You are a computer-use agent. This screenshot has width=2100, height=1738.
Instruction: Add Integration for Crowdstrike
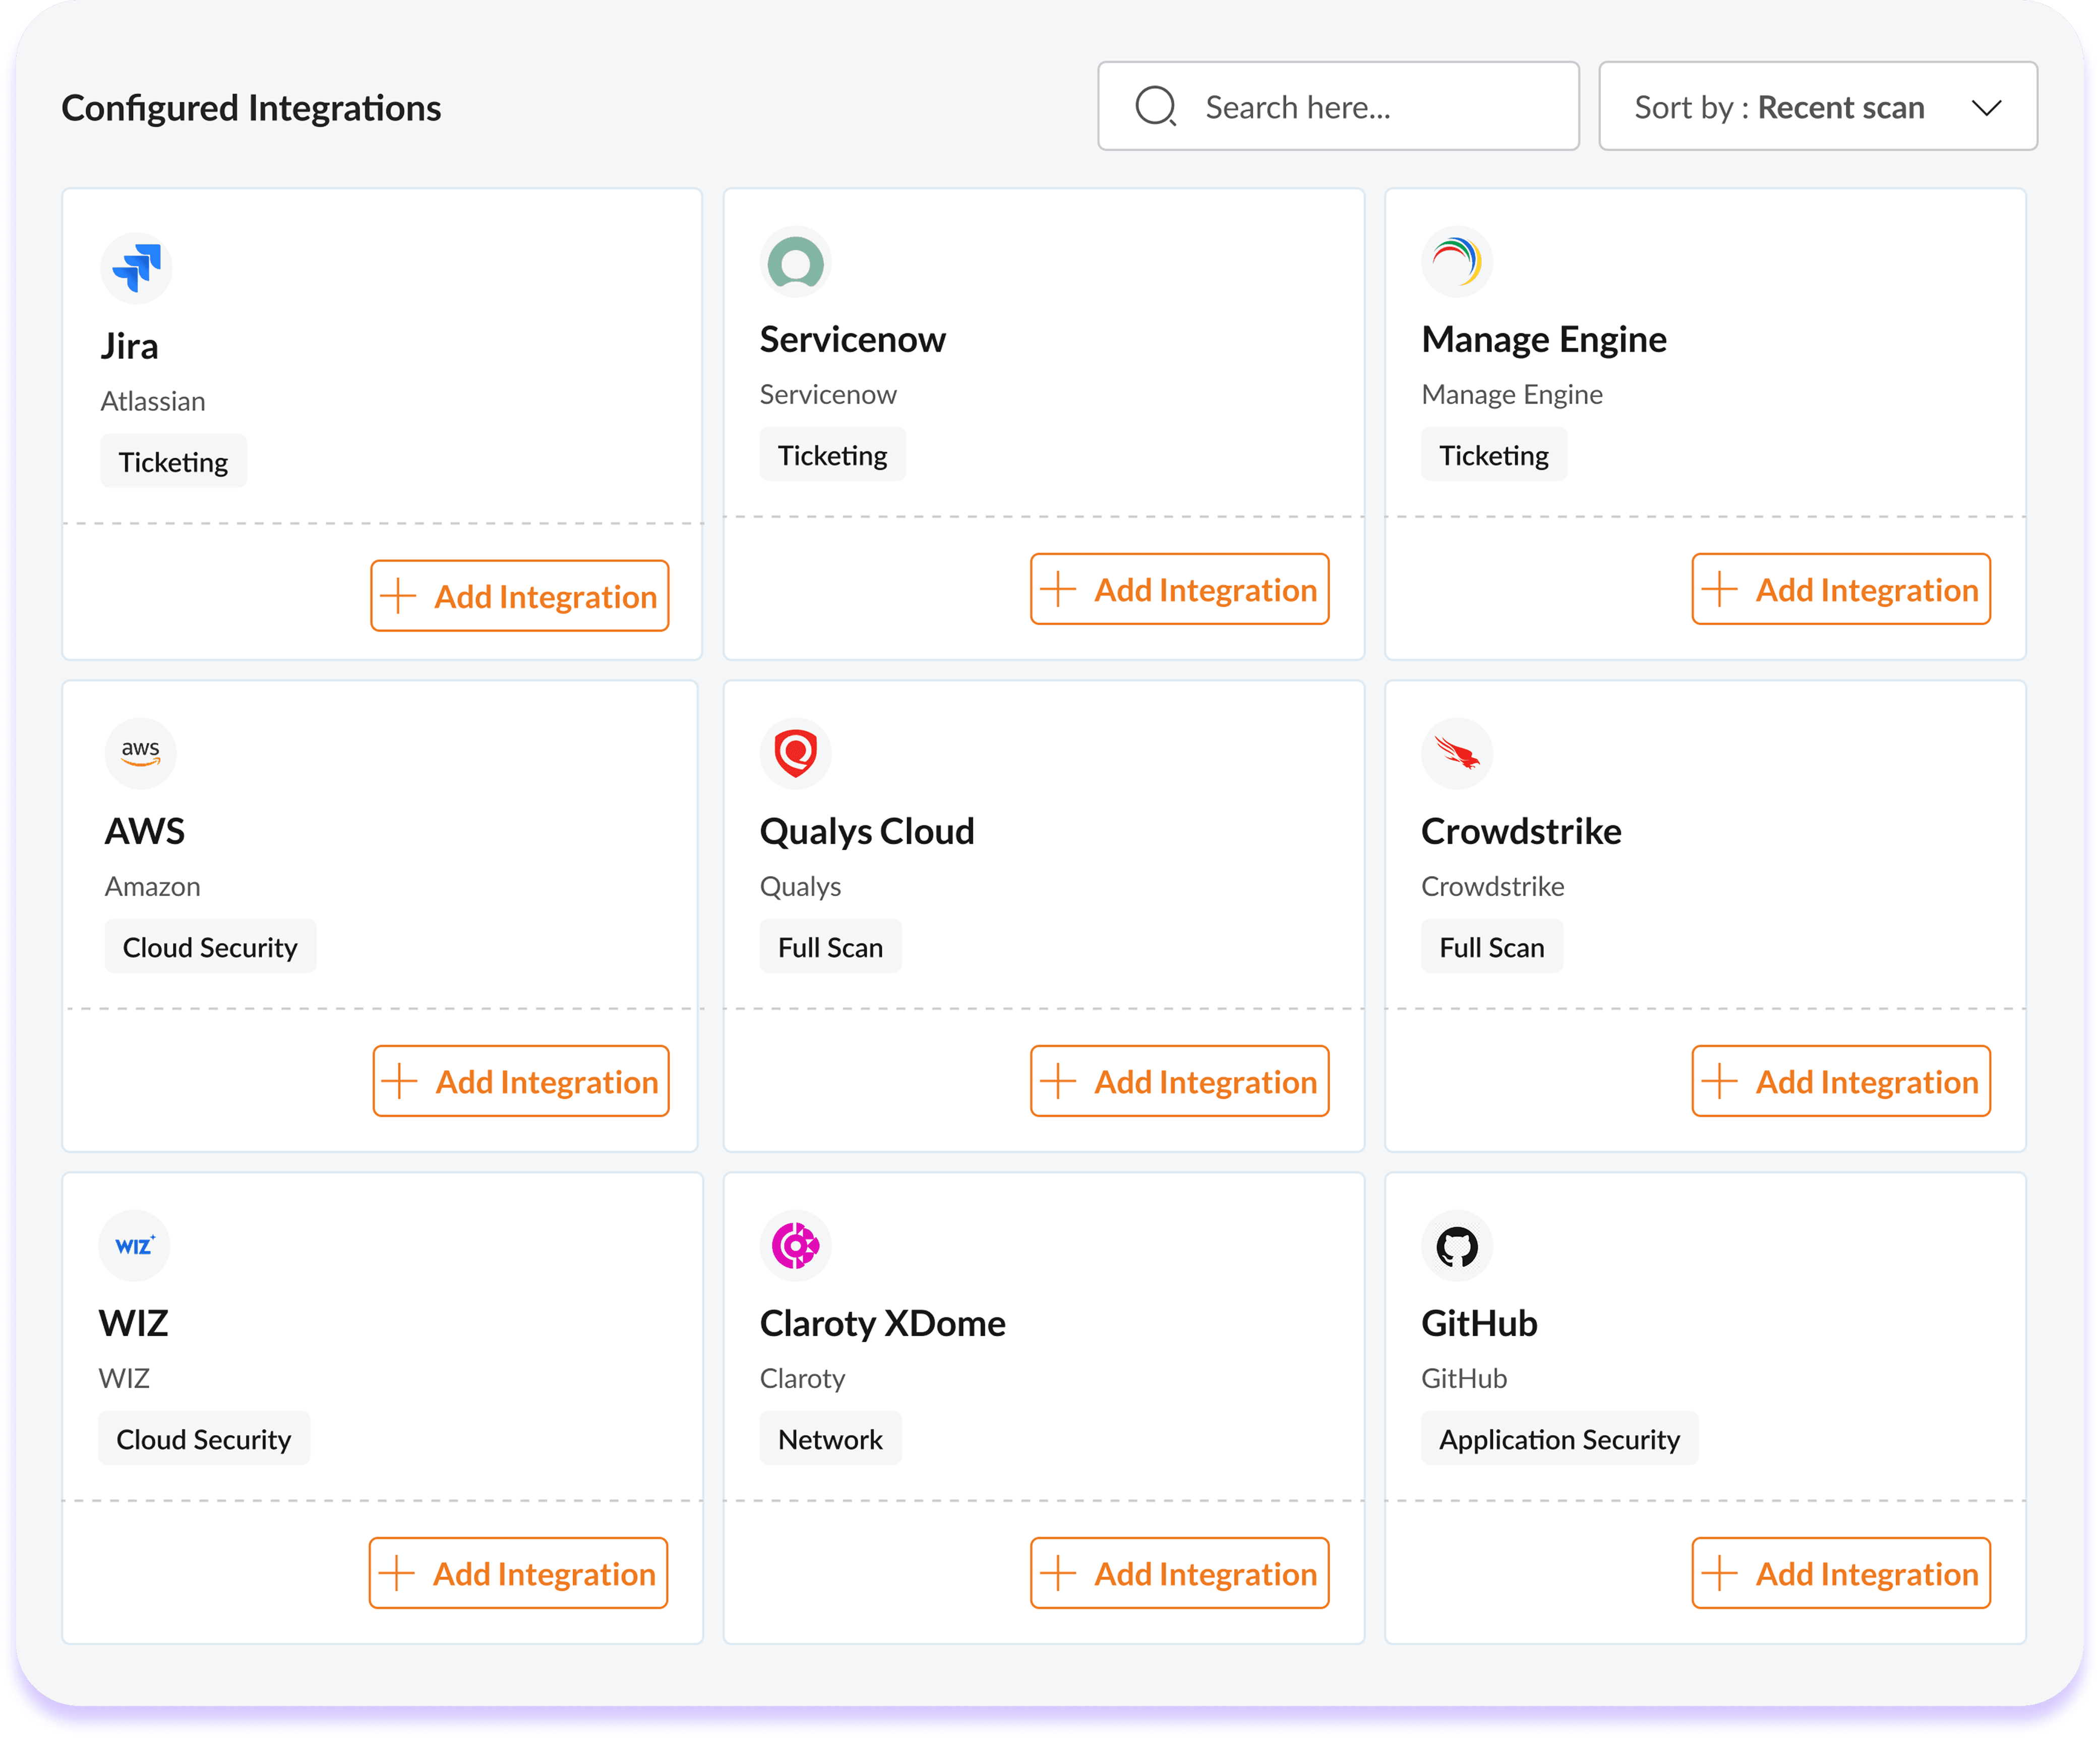1841,1081
